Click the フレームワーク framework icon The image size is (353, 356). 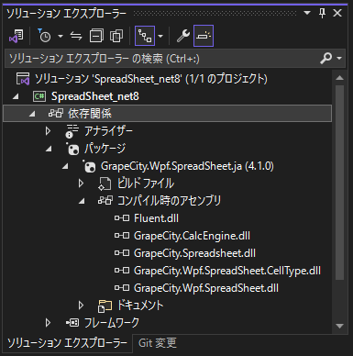tap(72, 323)
